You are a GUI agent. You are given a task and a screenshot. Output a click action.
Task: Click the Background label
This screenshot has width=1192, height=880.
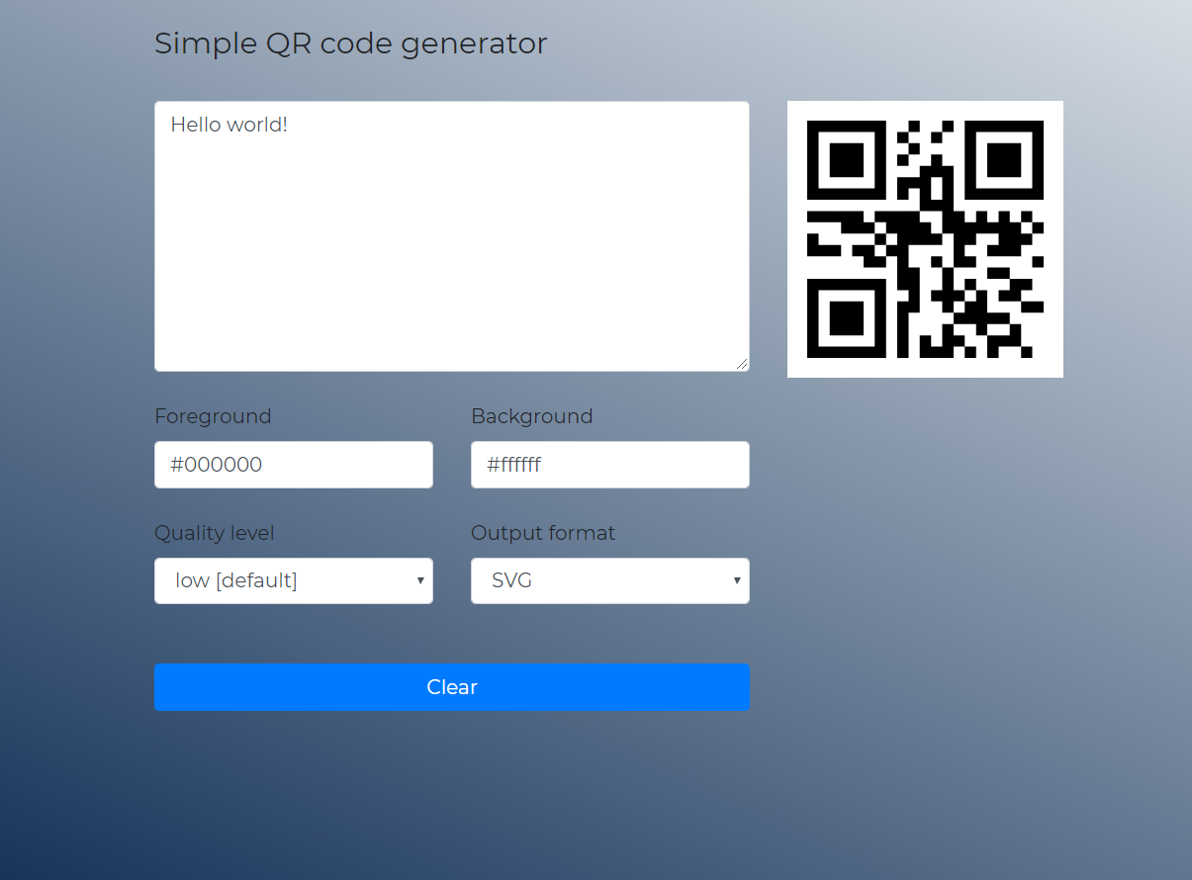click(x=531, y=416)
